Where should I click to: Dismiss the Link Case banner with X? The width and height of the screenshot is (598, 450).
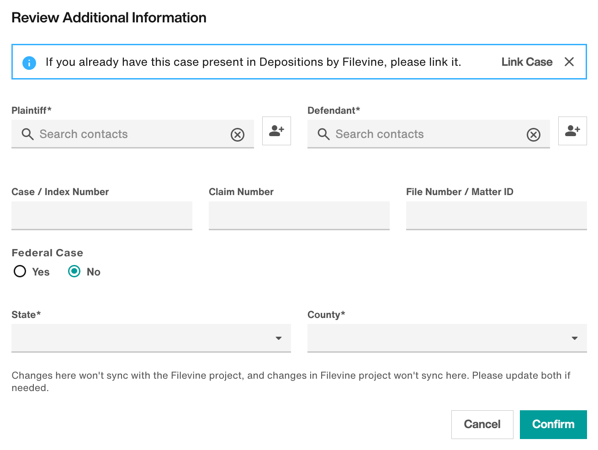[569, 62]
